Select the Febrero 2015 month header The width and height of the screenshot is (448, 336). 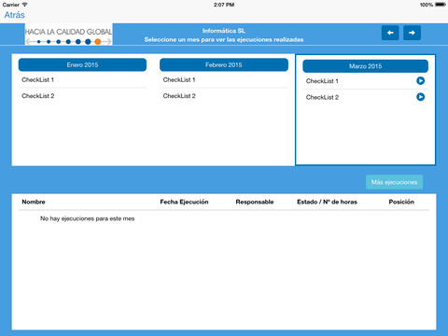pos(224,64)
